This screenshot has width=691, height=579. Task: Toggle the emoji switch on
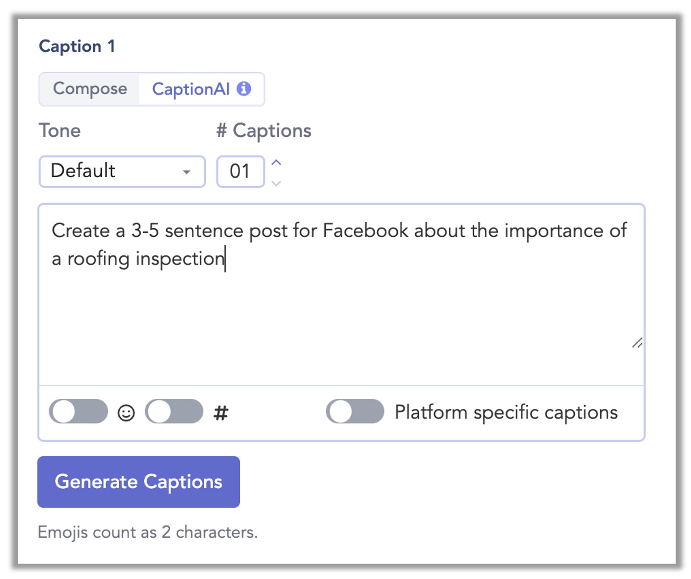[79, 411]
